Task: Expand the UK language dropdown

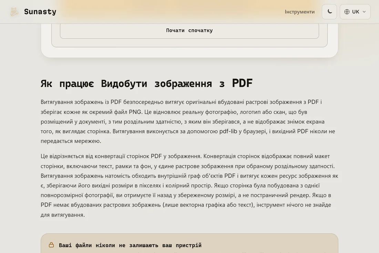Action: click(355, 12)
